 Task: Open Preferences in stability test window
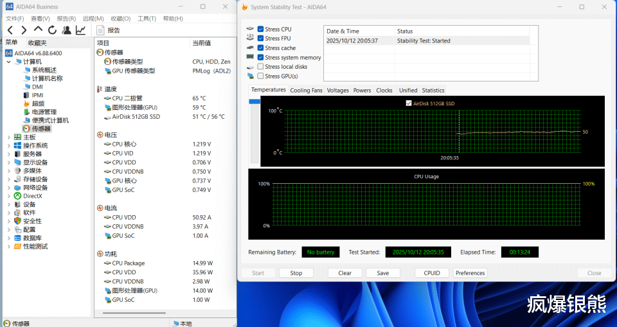(x=470, y=273)
